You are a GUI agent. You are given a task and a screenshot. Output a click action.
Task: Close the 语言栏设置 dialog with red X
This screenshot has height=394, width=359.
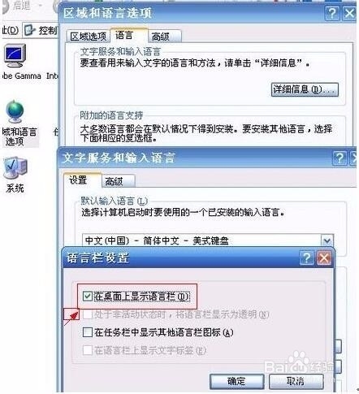coord(324,258)
